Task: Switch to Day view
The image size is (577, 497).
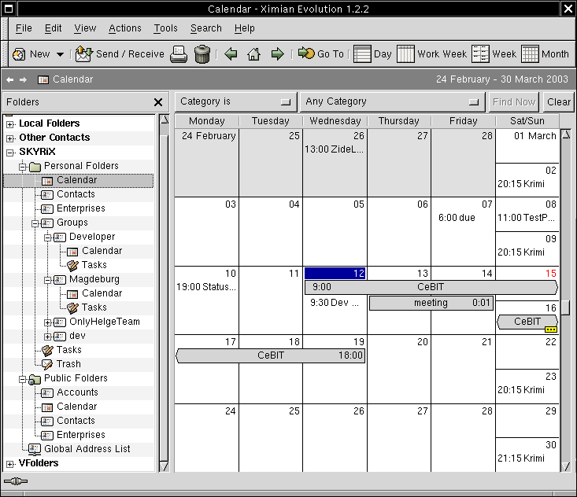Action: [x=372, y=54]
